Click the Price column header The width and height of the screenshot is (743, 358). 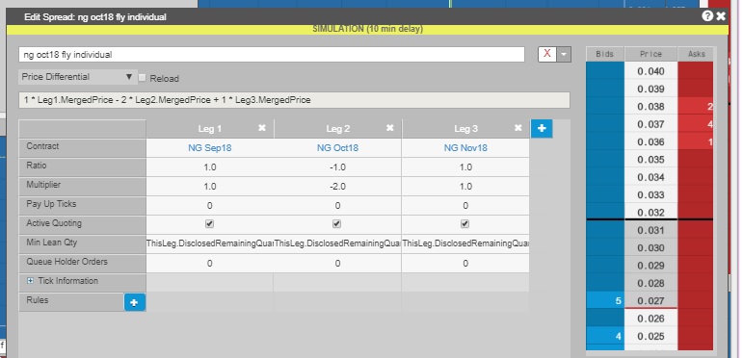tap(651, 54)
